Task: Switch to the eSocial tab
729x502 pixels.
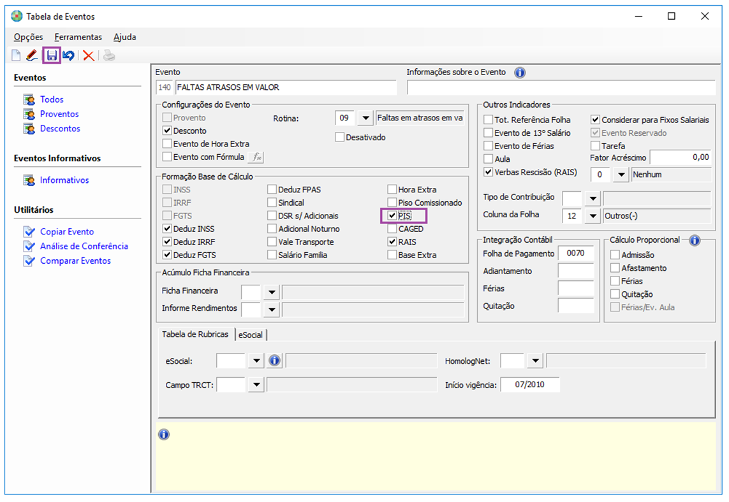Action: pyautogui.click(x=251, y=335)
